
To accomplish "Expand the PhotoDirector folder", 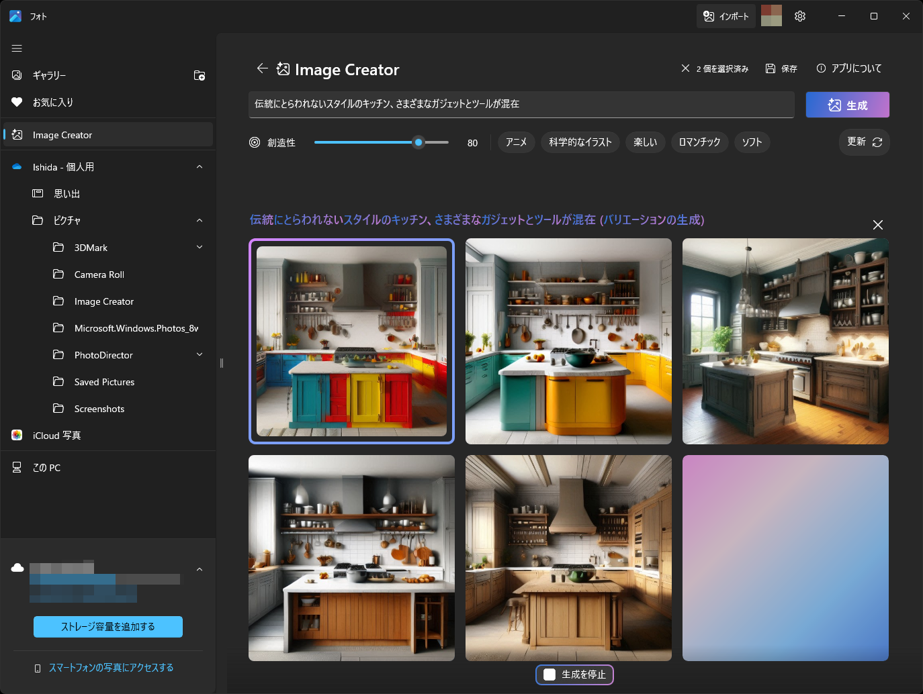I will click(x=200, y=355).
